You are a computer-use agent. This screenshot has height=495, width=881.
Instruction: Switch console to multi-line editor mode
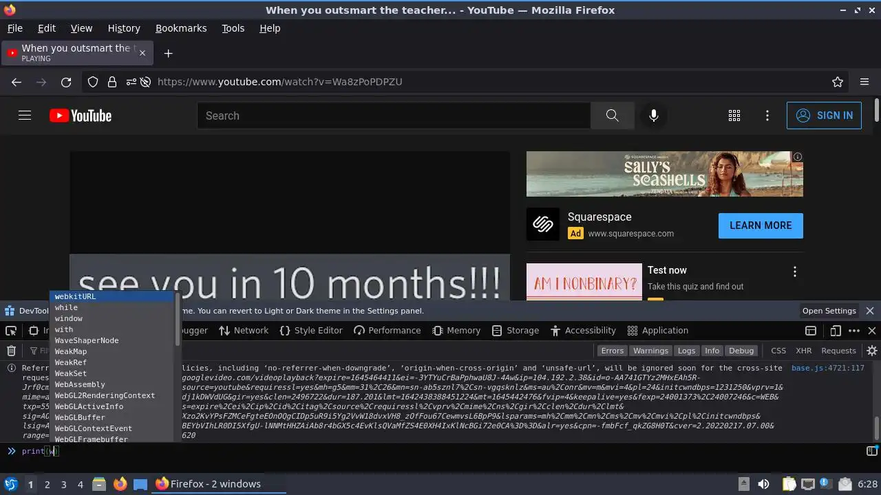pyautogui.click(x=872, y=451)
